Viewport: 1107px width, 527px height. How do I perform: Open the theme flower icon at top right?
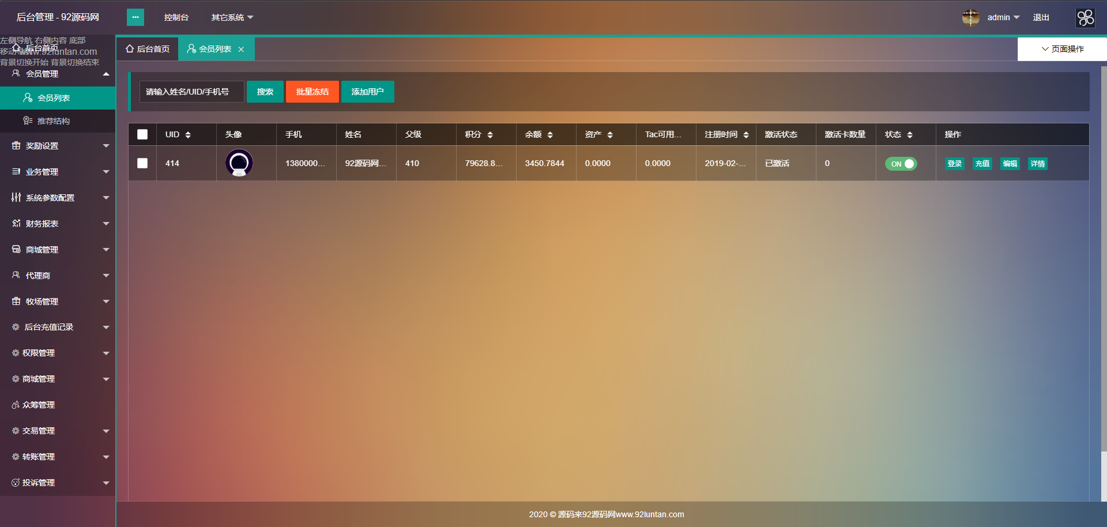coord(1086,18)
